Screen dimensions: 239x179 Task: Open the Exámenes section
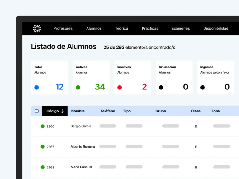180,28
